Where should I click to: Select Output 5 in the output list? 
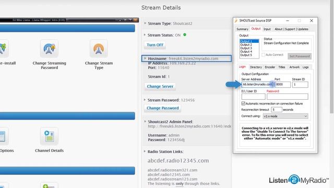coord(249,55)
